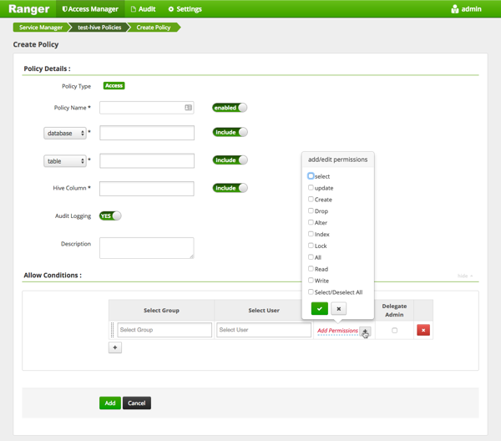The image size is (501, 441).
Task: Go to Service Manager breadcrumb
Action: (41, 28)
